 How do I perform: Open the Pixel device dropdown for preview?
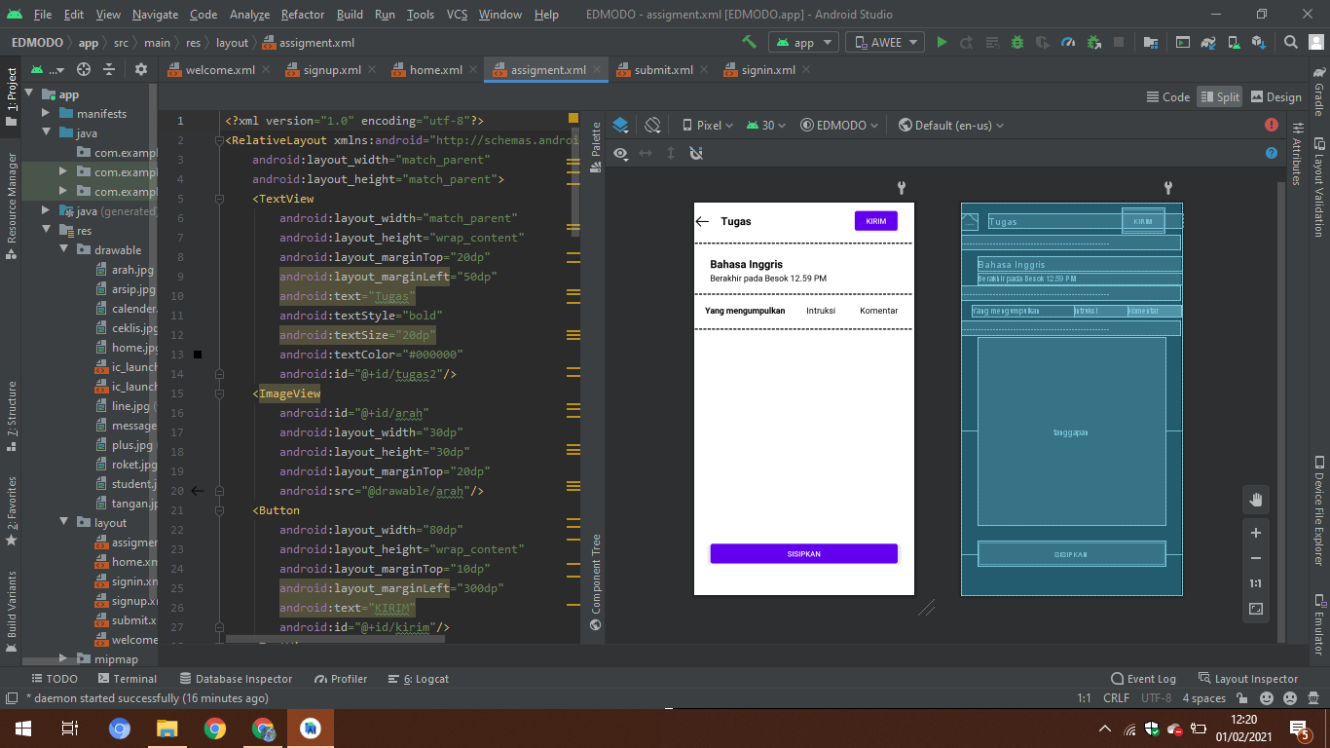click(708, 126)
